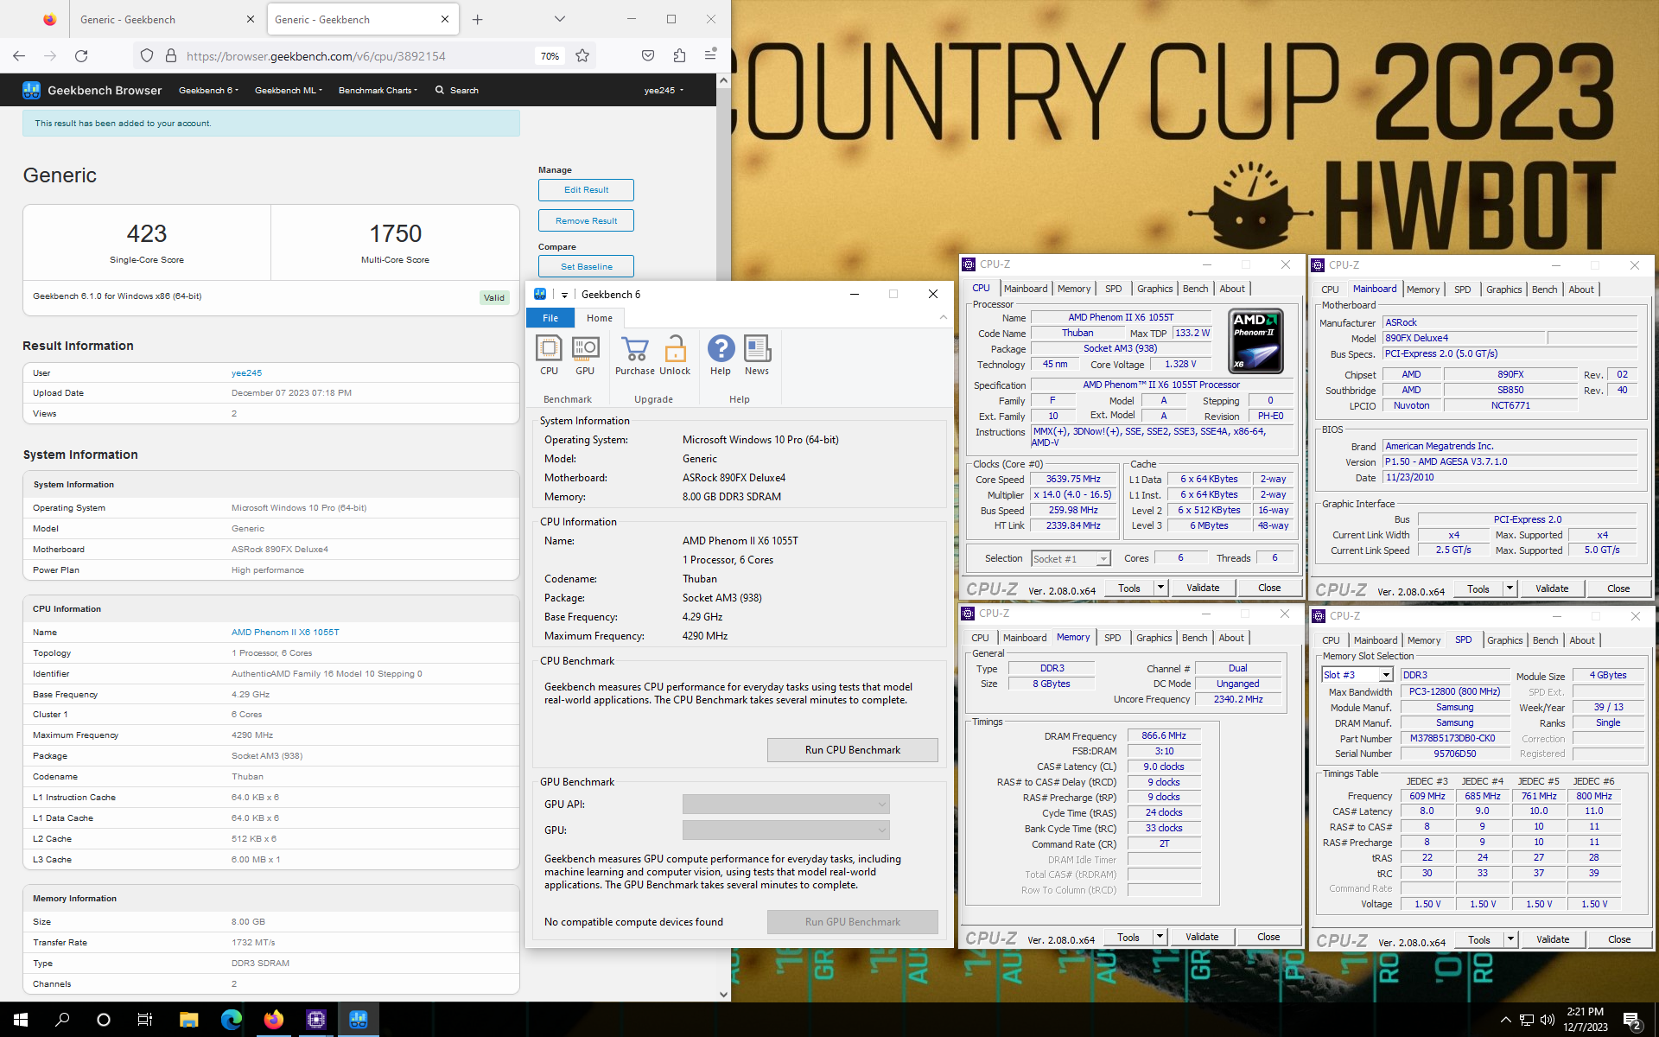This screenshot has width=1659, height=1037.
Task: Switch to CPU-Z purple taskbar icon
Action: tap(315, 1020)
